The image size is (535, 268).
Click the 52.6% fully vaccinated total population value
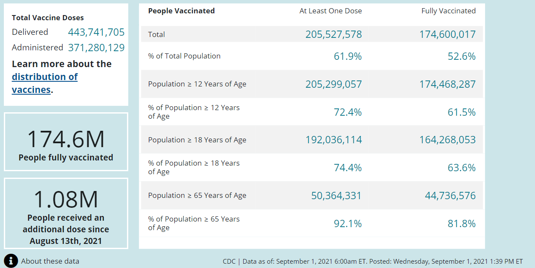pos(461,56)
